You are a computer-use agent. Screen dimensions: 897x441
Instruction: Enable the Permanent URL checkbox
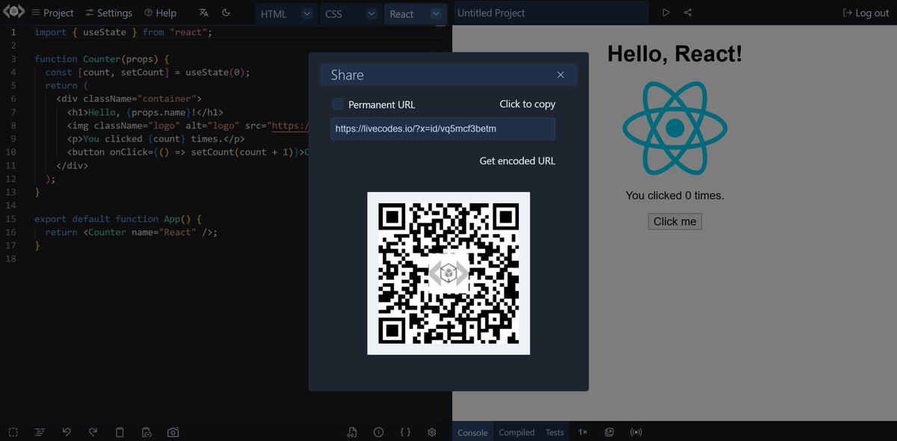[x=338, y=104]
